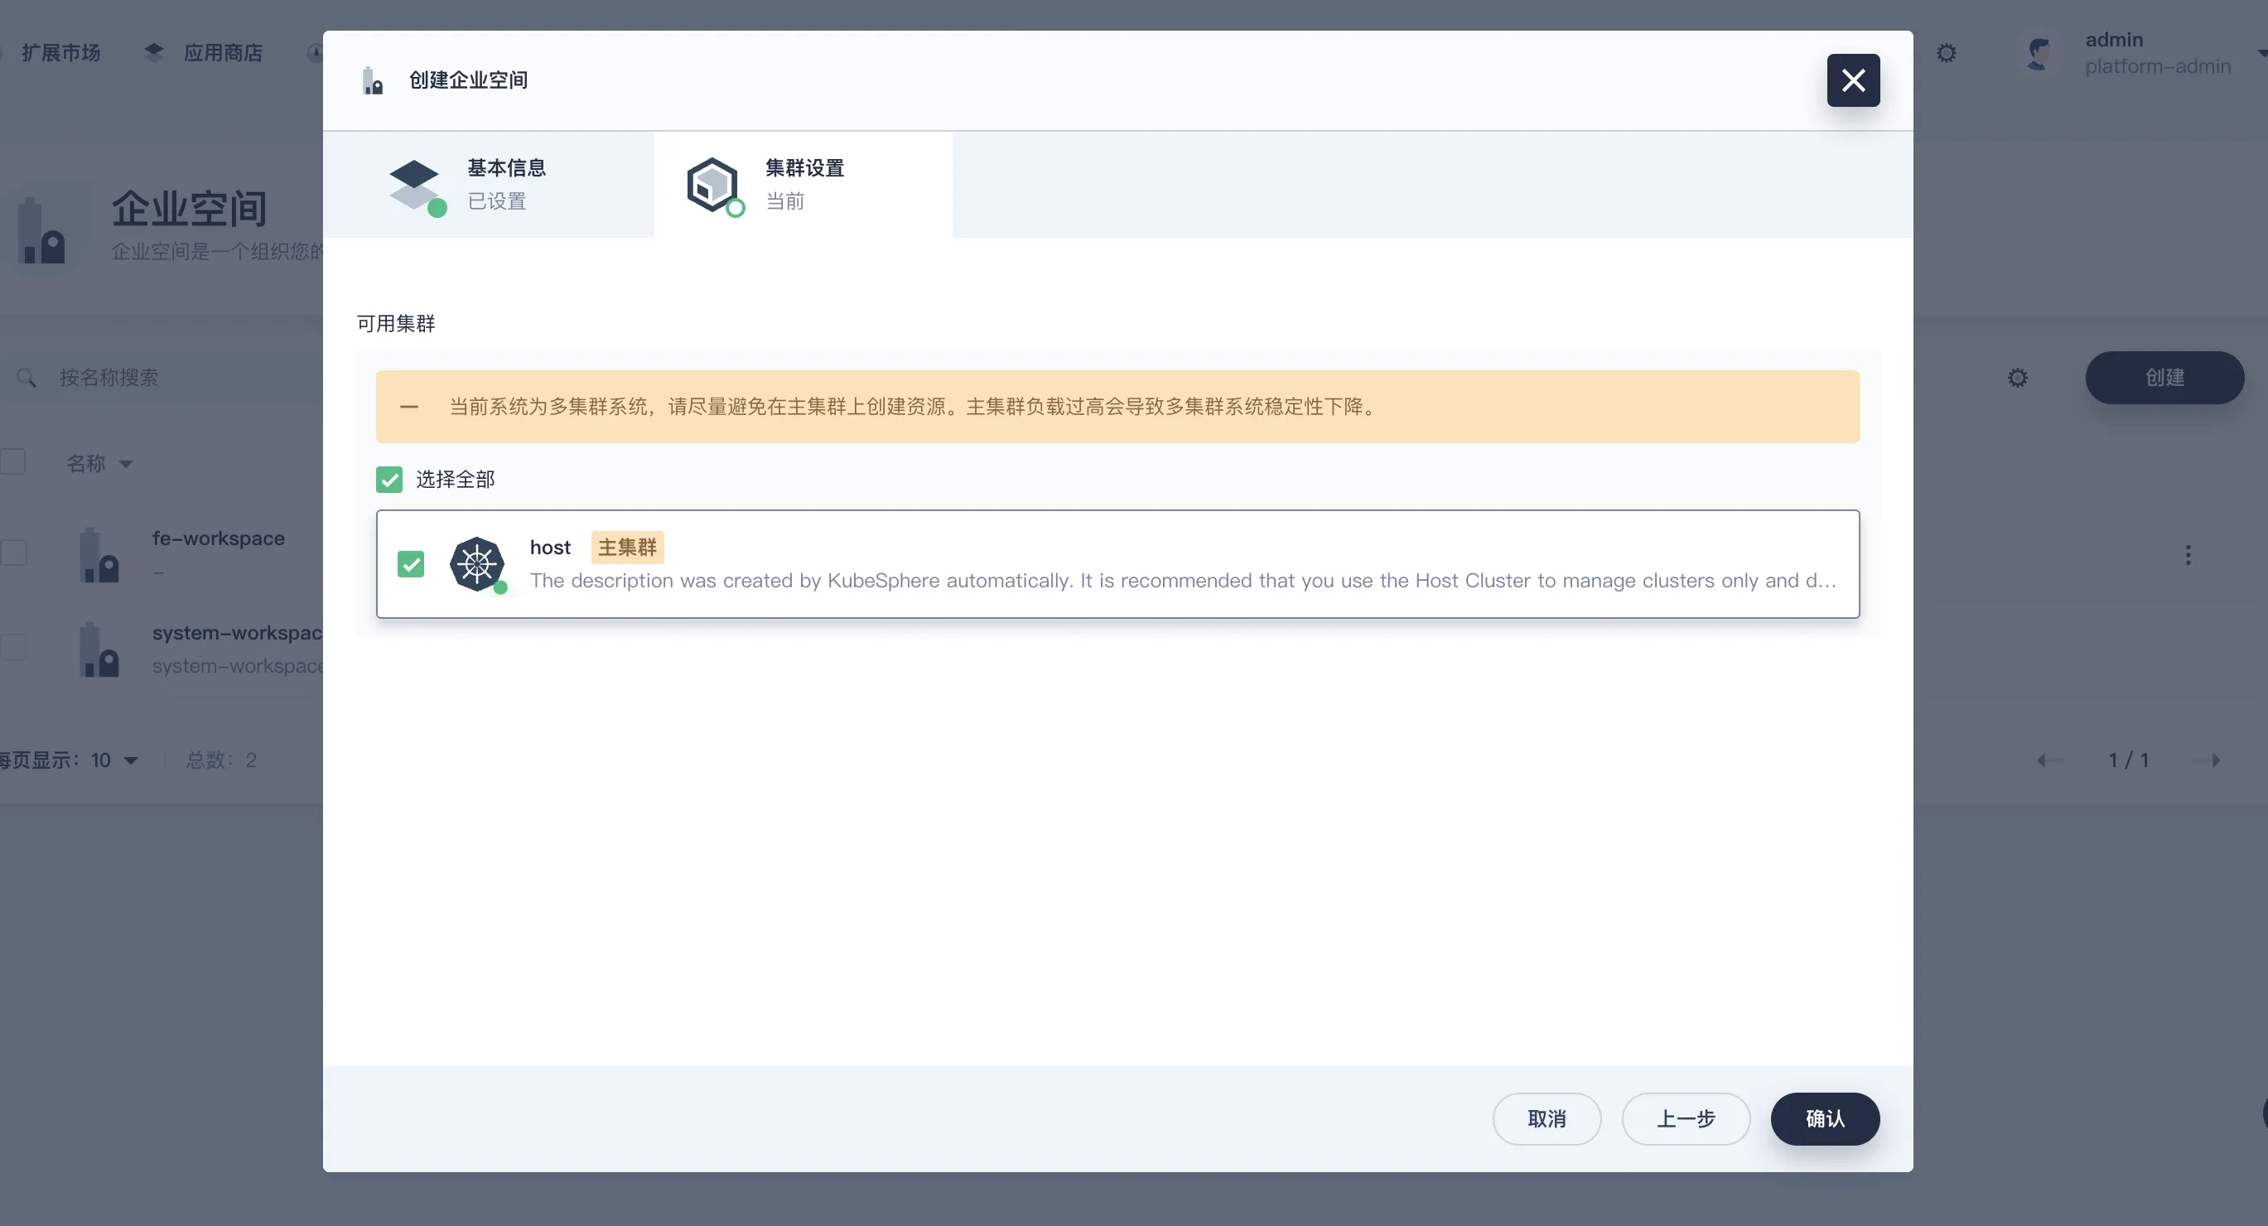Click the 确认 confirm button

[1824, 1118]
